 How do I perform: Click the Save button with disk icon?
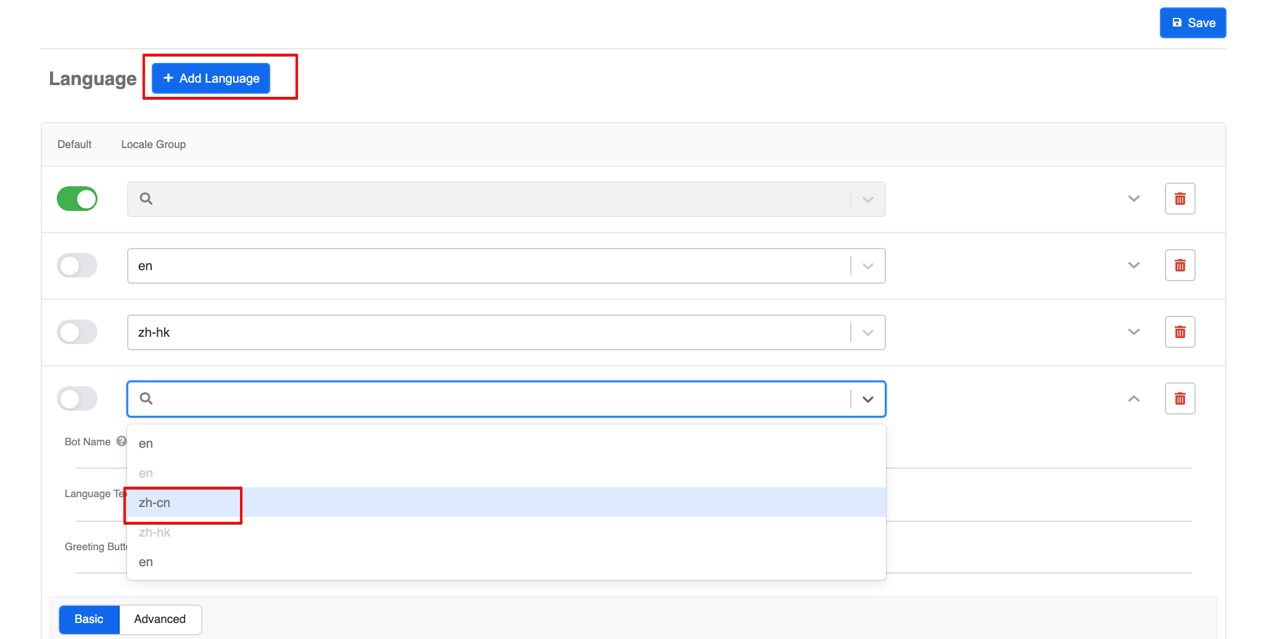point(1193,23)
